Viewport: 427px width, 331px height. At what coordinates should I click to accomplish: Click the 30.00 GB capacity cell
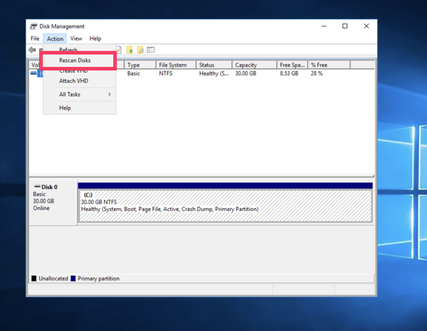(x=246, y=73)
